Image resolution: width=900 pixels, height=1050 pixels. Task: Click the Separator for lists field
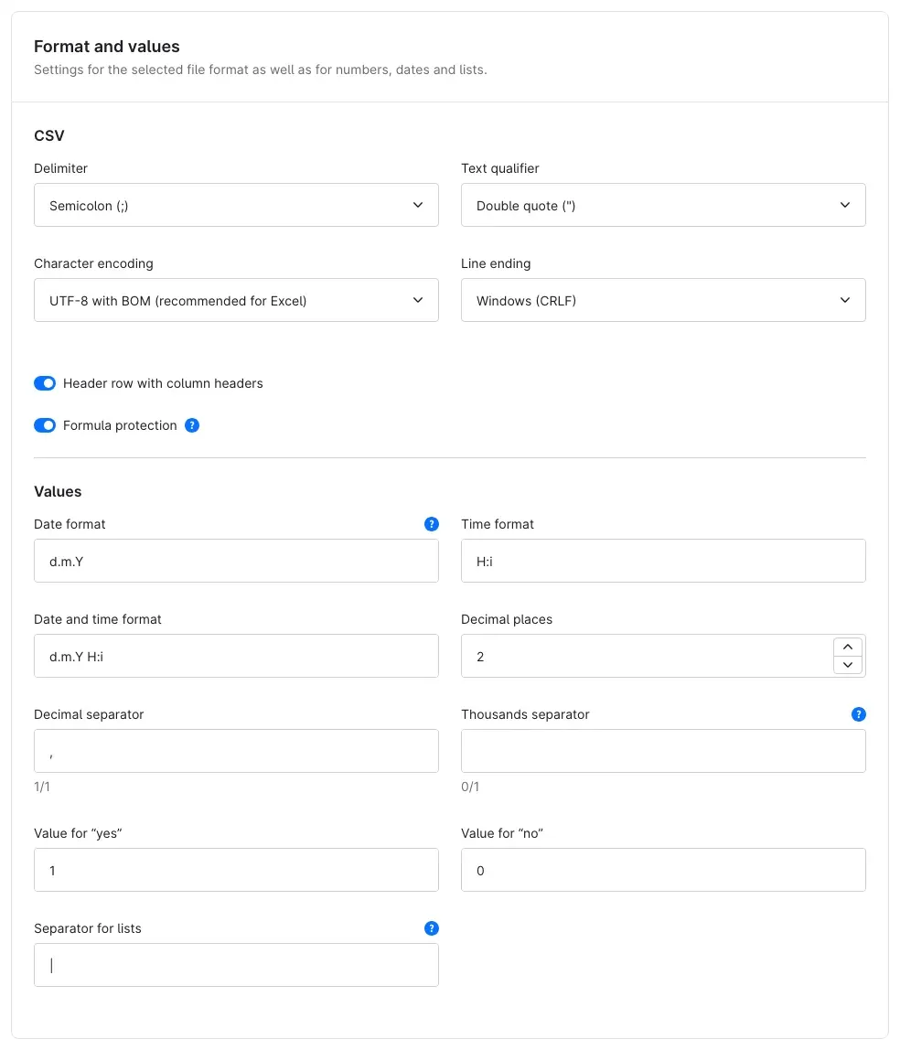(236, 965)
